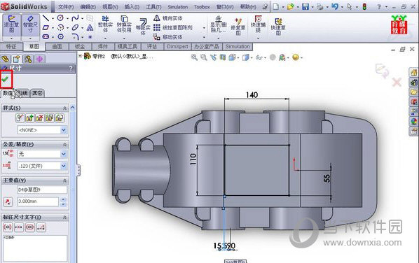Select the Line sketch tool
This screenshot has width=419, height=263.
point(46,18)
